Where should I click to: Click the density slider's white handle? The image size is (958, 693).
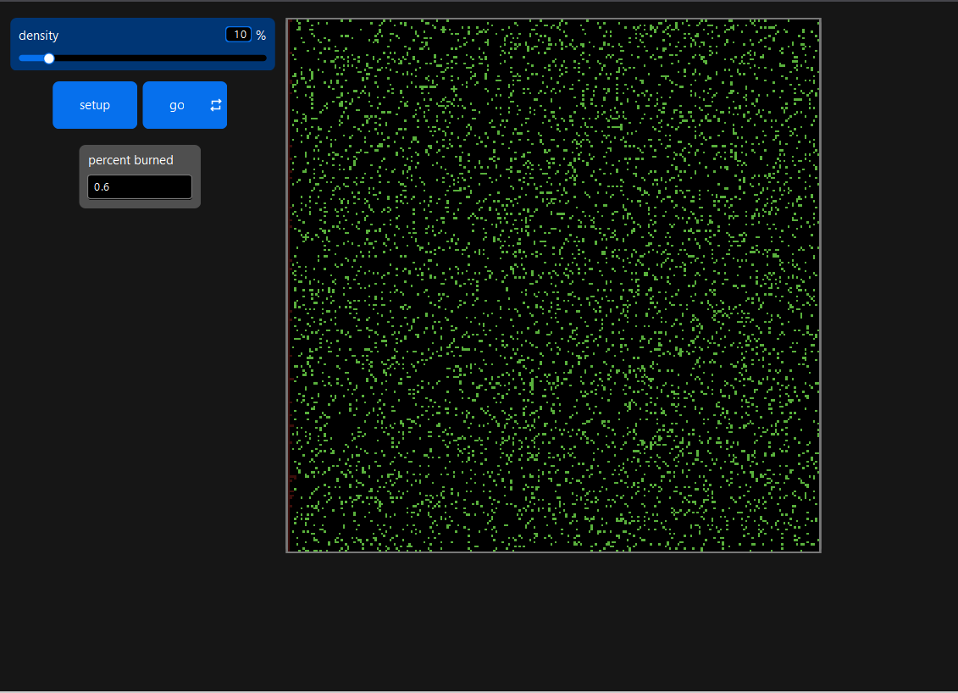point(49,58)
